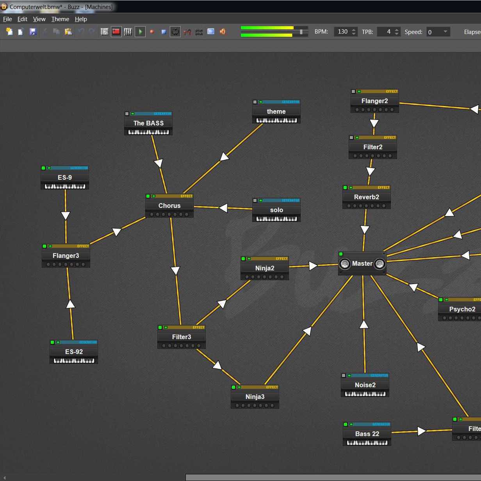
Task: Toggle the LED square on The BASS machine
Action: tap(127, 114)
